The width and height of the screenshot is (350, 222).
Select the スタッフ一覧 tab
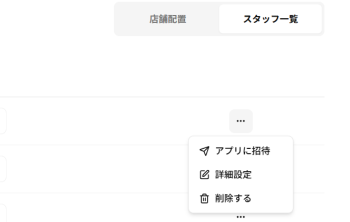click(270, 20)
